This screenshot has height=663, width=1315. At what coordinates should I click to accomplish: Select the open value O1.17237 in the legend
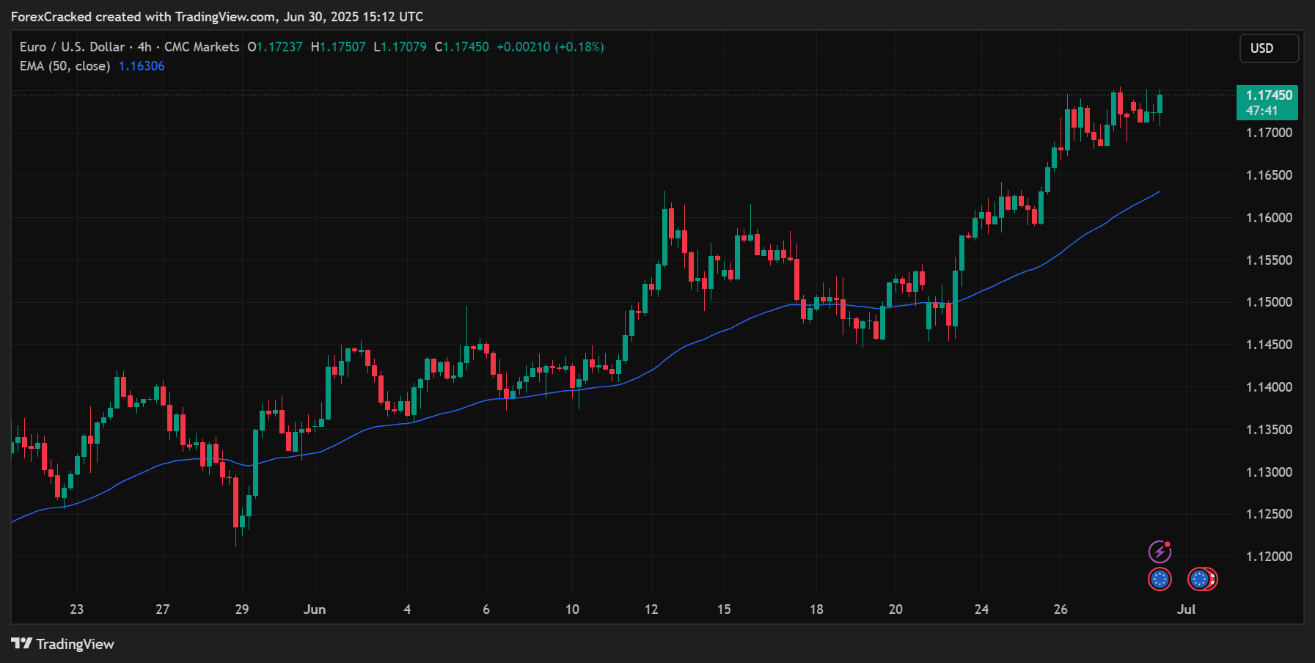[x=274, y=46]
